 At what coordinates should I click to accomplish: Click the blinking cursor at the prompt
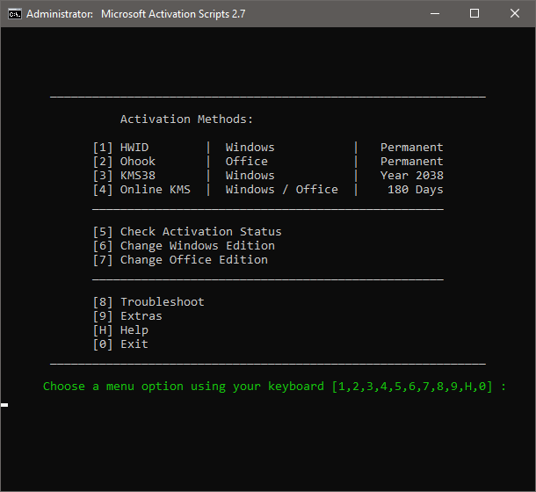click(4, 405)
